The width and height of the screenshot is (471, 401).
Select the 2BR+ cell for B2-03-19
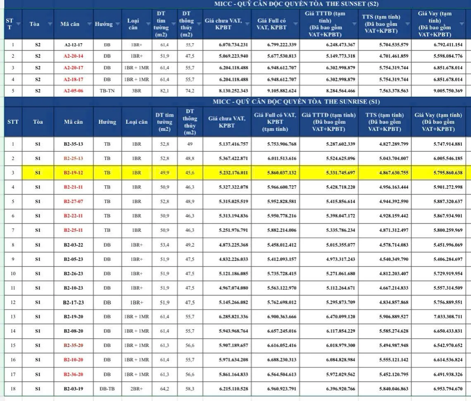click(x=136, y=388)
